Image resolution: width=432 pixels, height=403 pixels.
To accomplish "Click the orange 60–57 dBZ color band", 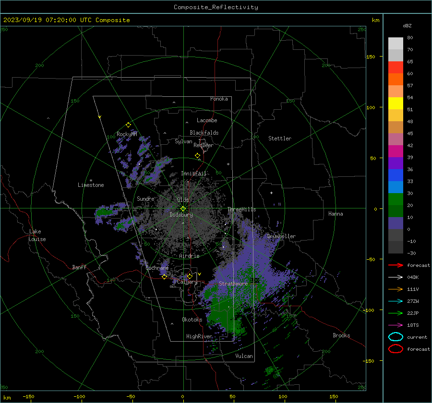I will [396, 79].
